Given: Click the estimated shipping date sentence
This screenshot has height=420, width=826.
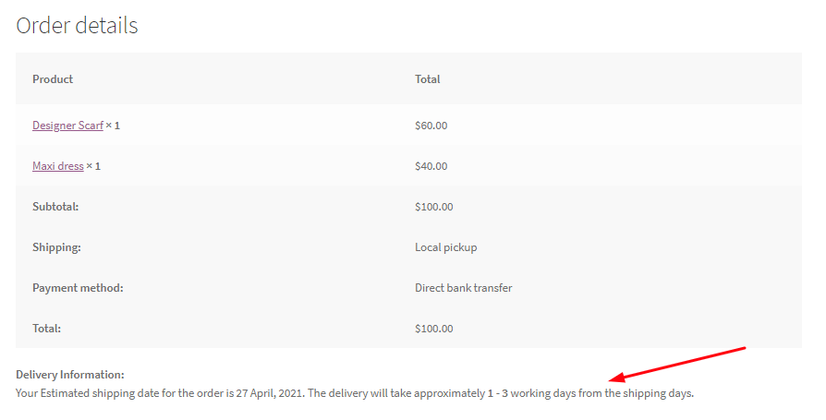Looking at the screenshot, I should (x=355, y=393).
